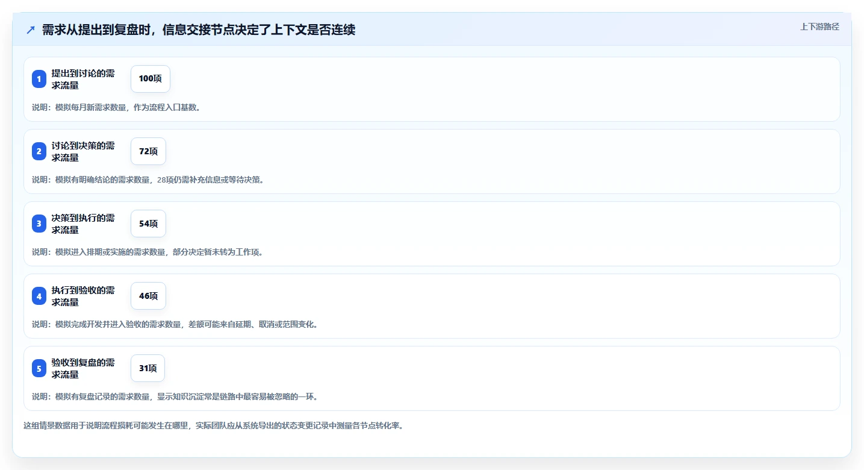This screenshot has width=864, height=470.
Task: Click the 100项 value chip
Action: point(151,79)
